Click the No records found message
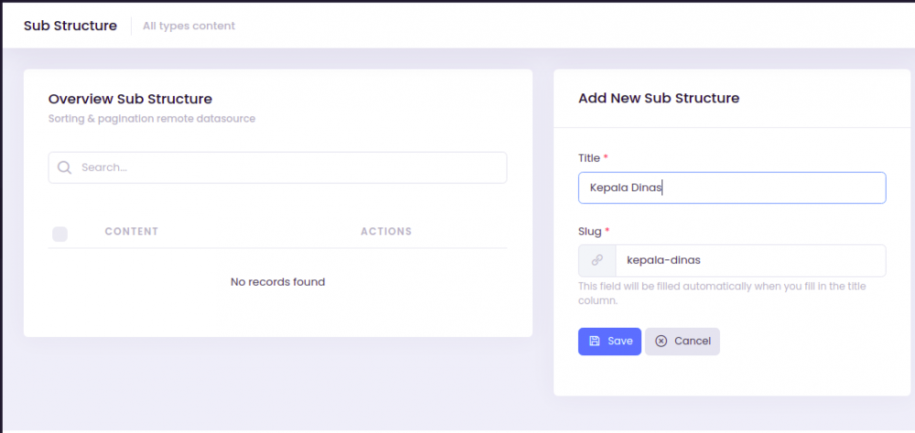This screenshot has height=433, width=915. (x=277, y=281)
